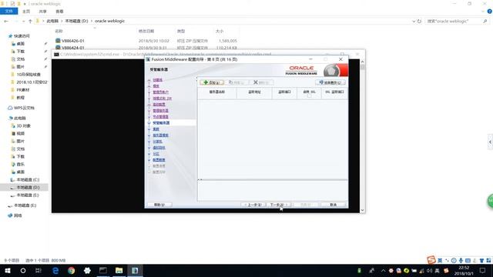Click SSL 监听端口 column header
This screenshot has width=493, height=277.
334,92
